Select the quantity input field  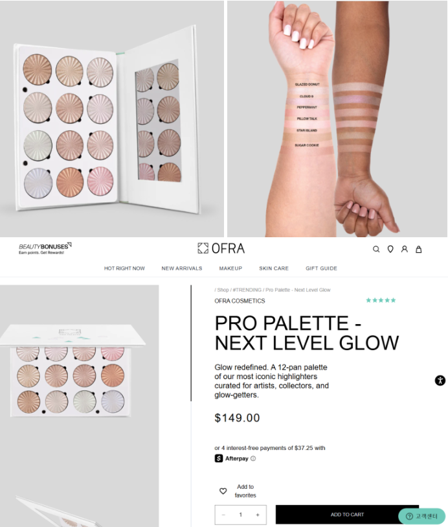(x=241, y=515)
